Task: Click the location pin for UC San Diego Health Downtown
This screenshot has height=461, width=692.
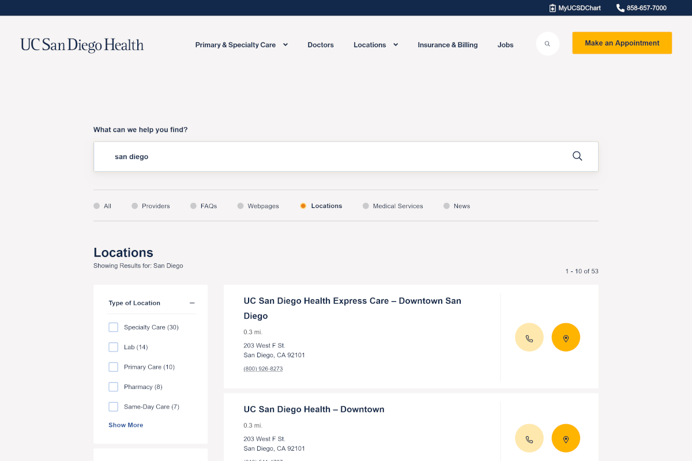Action: coord(566,438)
